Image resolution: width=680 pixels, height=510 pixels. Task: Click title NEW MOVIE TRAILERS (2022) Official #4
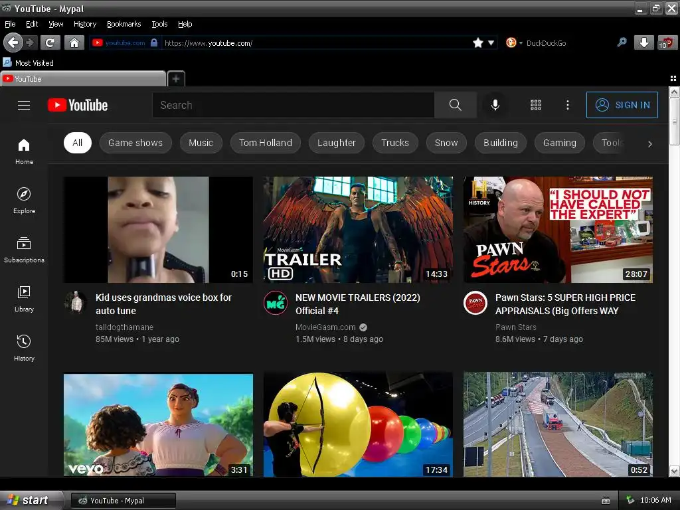358,304
